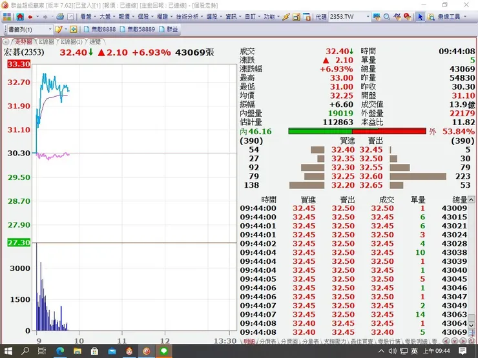The height and width of the screenshot is (358, 478).
Task: Click the 估計量 value 112863
Action: (338, 123)
